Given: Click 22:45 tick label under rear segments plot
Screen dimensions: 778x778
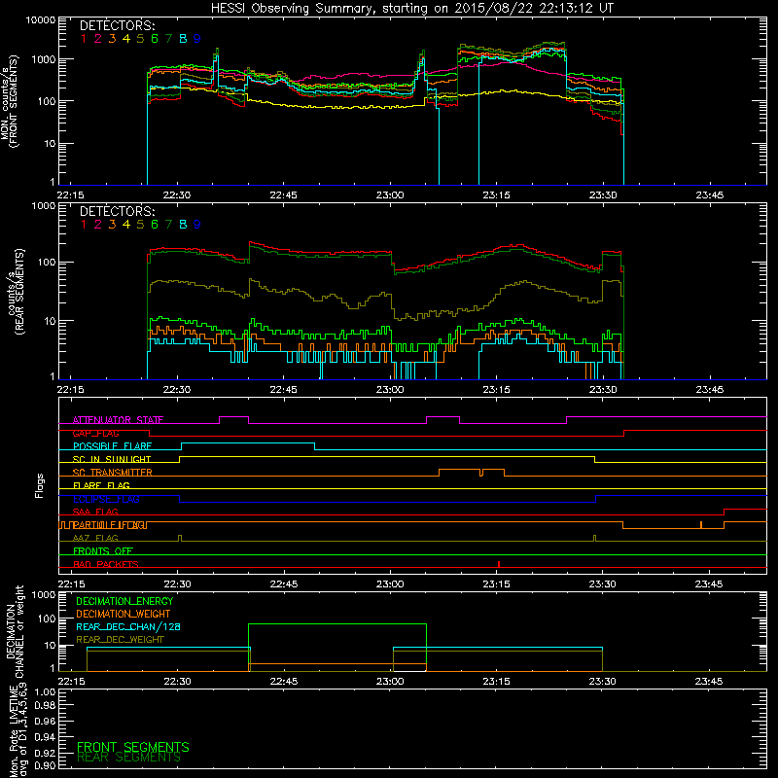Looking at the screenshot, I should (283, 390).
